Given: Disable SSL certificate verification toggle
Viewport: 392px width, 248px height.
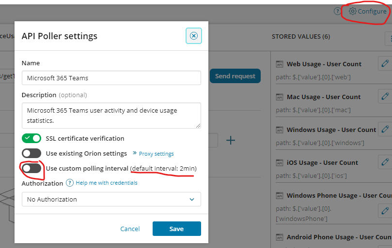Looking at the screenshot, I should coord(31,138).
